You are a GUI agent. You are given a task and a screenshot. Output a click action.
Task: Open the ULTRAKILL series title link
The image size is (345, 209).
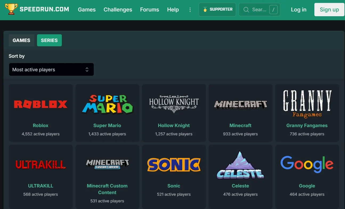[x=40, y=186]
